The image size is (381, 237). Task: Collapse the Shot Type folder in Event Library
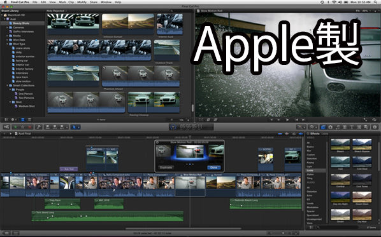point(8,44)
